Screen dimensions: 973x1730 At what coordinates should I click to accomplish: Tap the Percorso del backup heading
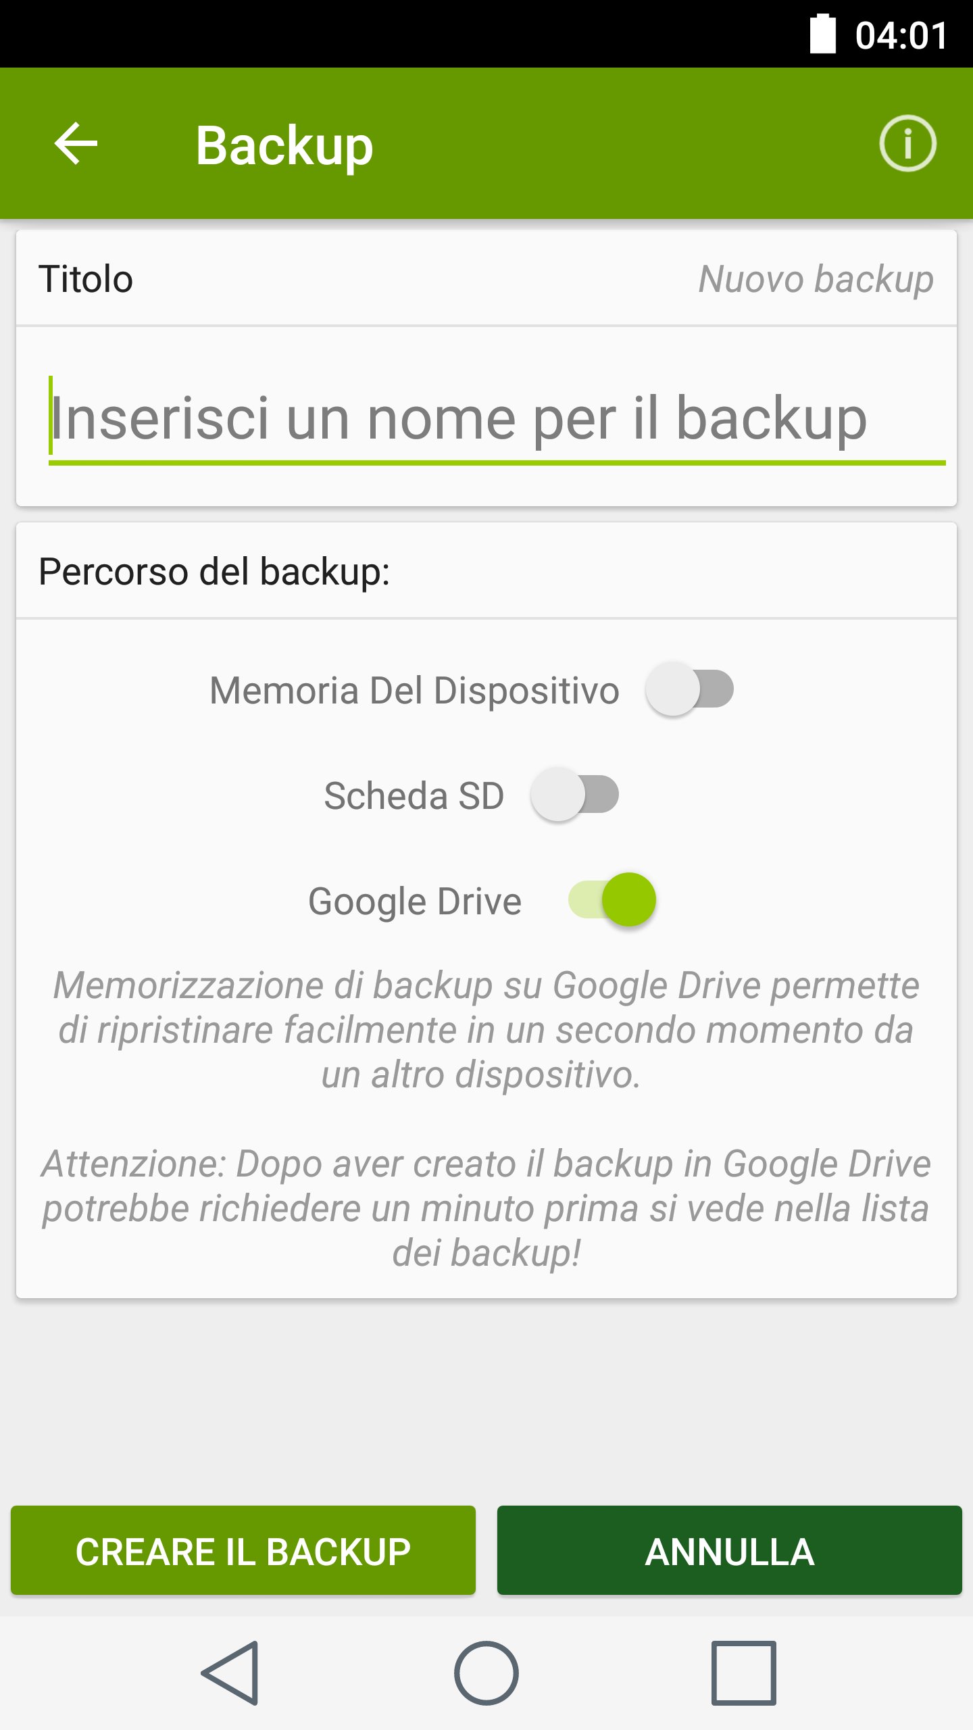214,572
